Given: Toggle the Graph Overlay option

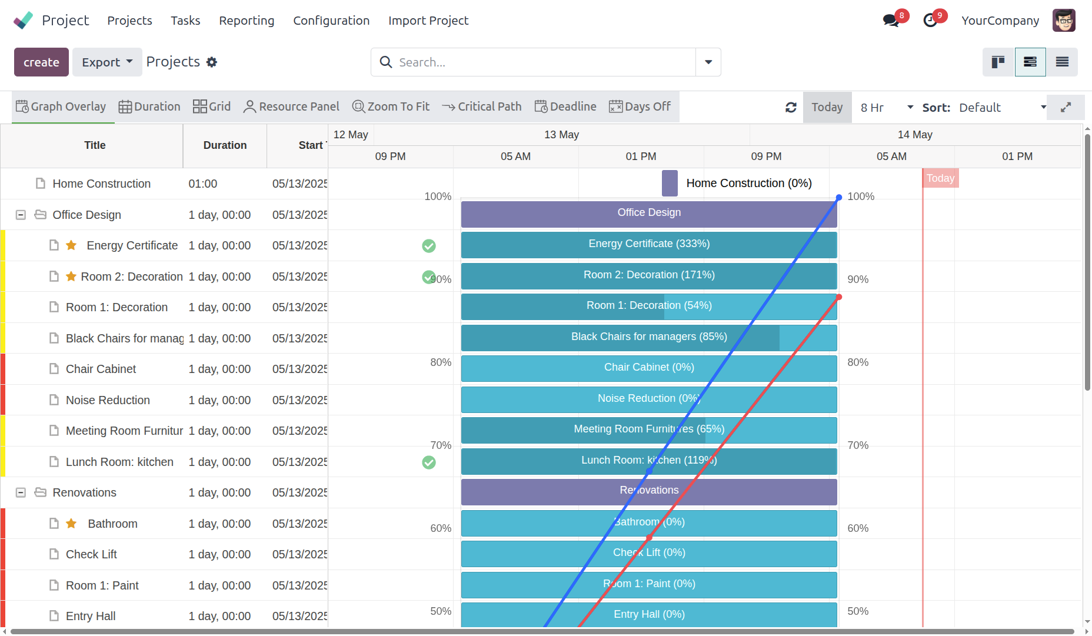Looking at the screenshot, I should [61, 106].
